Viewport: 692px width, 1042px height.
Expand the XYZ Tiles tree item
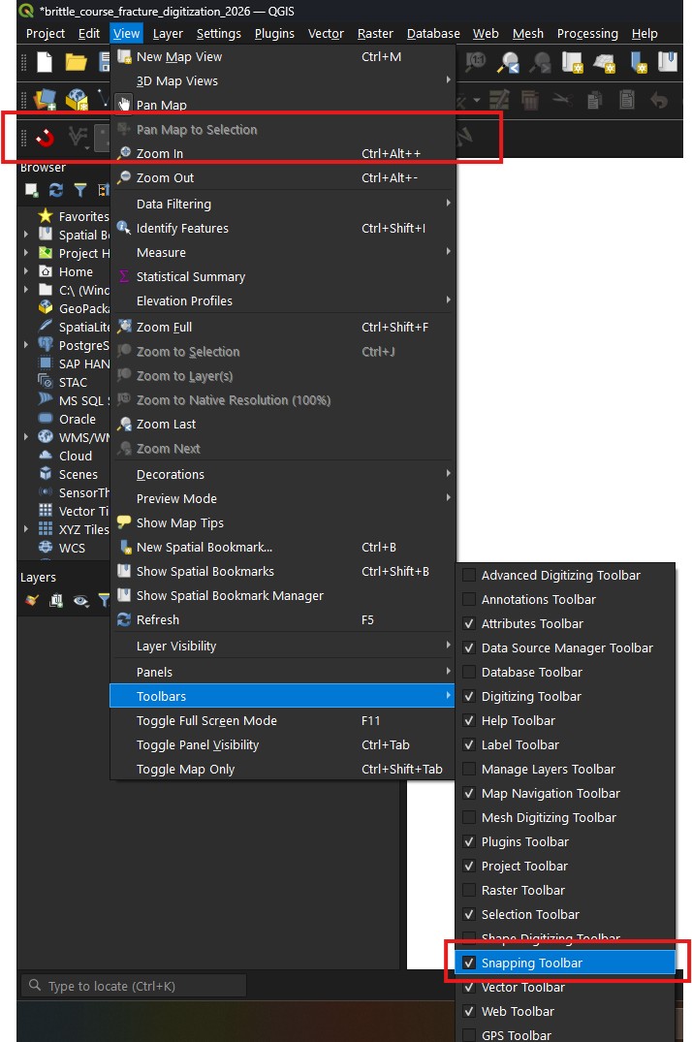click(x=24, y=529)
